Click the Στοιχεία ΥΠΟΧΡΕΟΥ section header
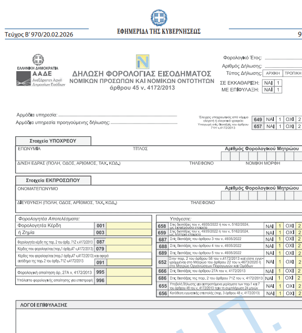Image resolution: width=302 pixels, height=333 pixels. [53, 141]
